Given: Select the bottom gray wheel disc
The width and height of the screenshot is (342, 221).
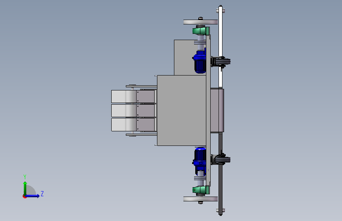Looking at the screenshot, I should pos(200,199).
